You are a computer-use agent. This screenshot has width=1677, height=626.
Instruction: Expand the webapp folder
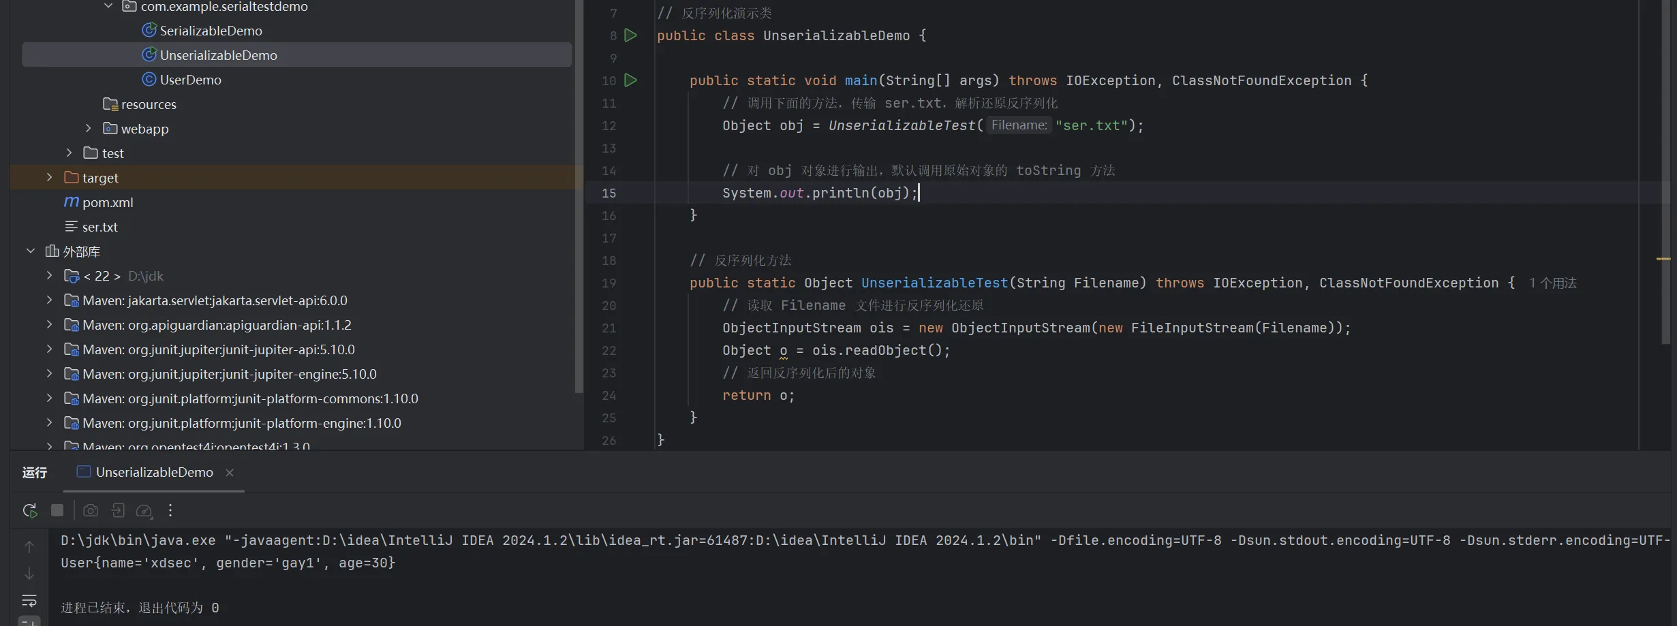pyautogui.click(x=88, y=129)
